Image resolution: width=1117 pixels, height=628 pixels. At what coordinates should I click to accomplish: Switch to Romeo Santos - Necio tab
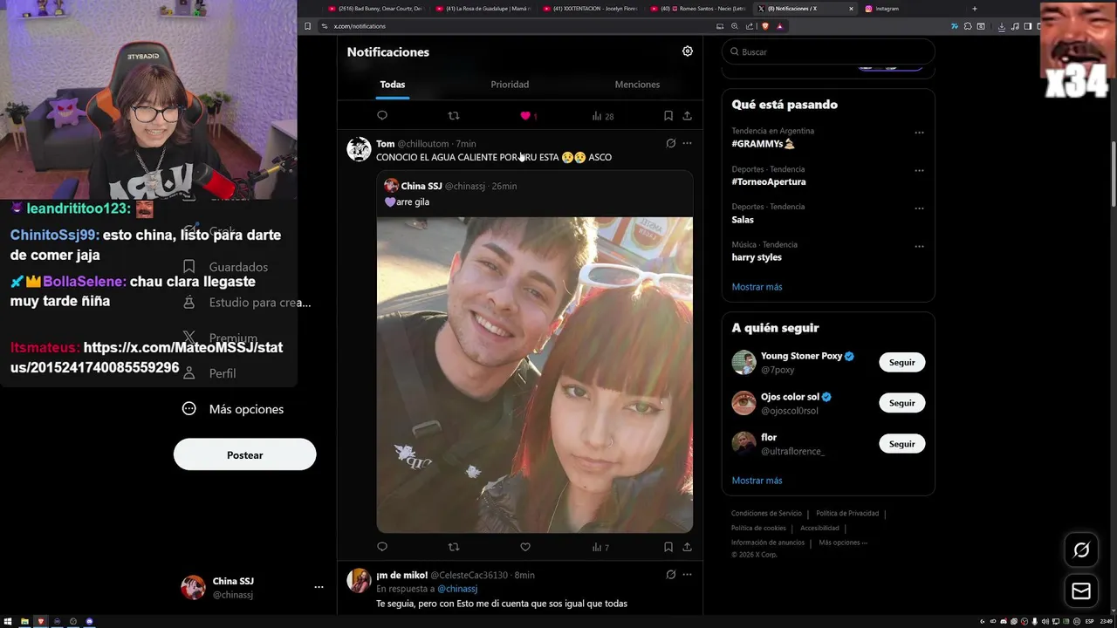pos(697,9)
